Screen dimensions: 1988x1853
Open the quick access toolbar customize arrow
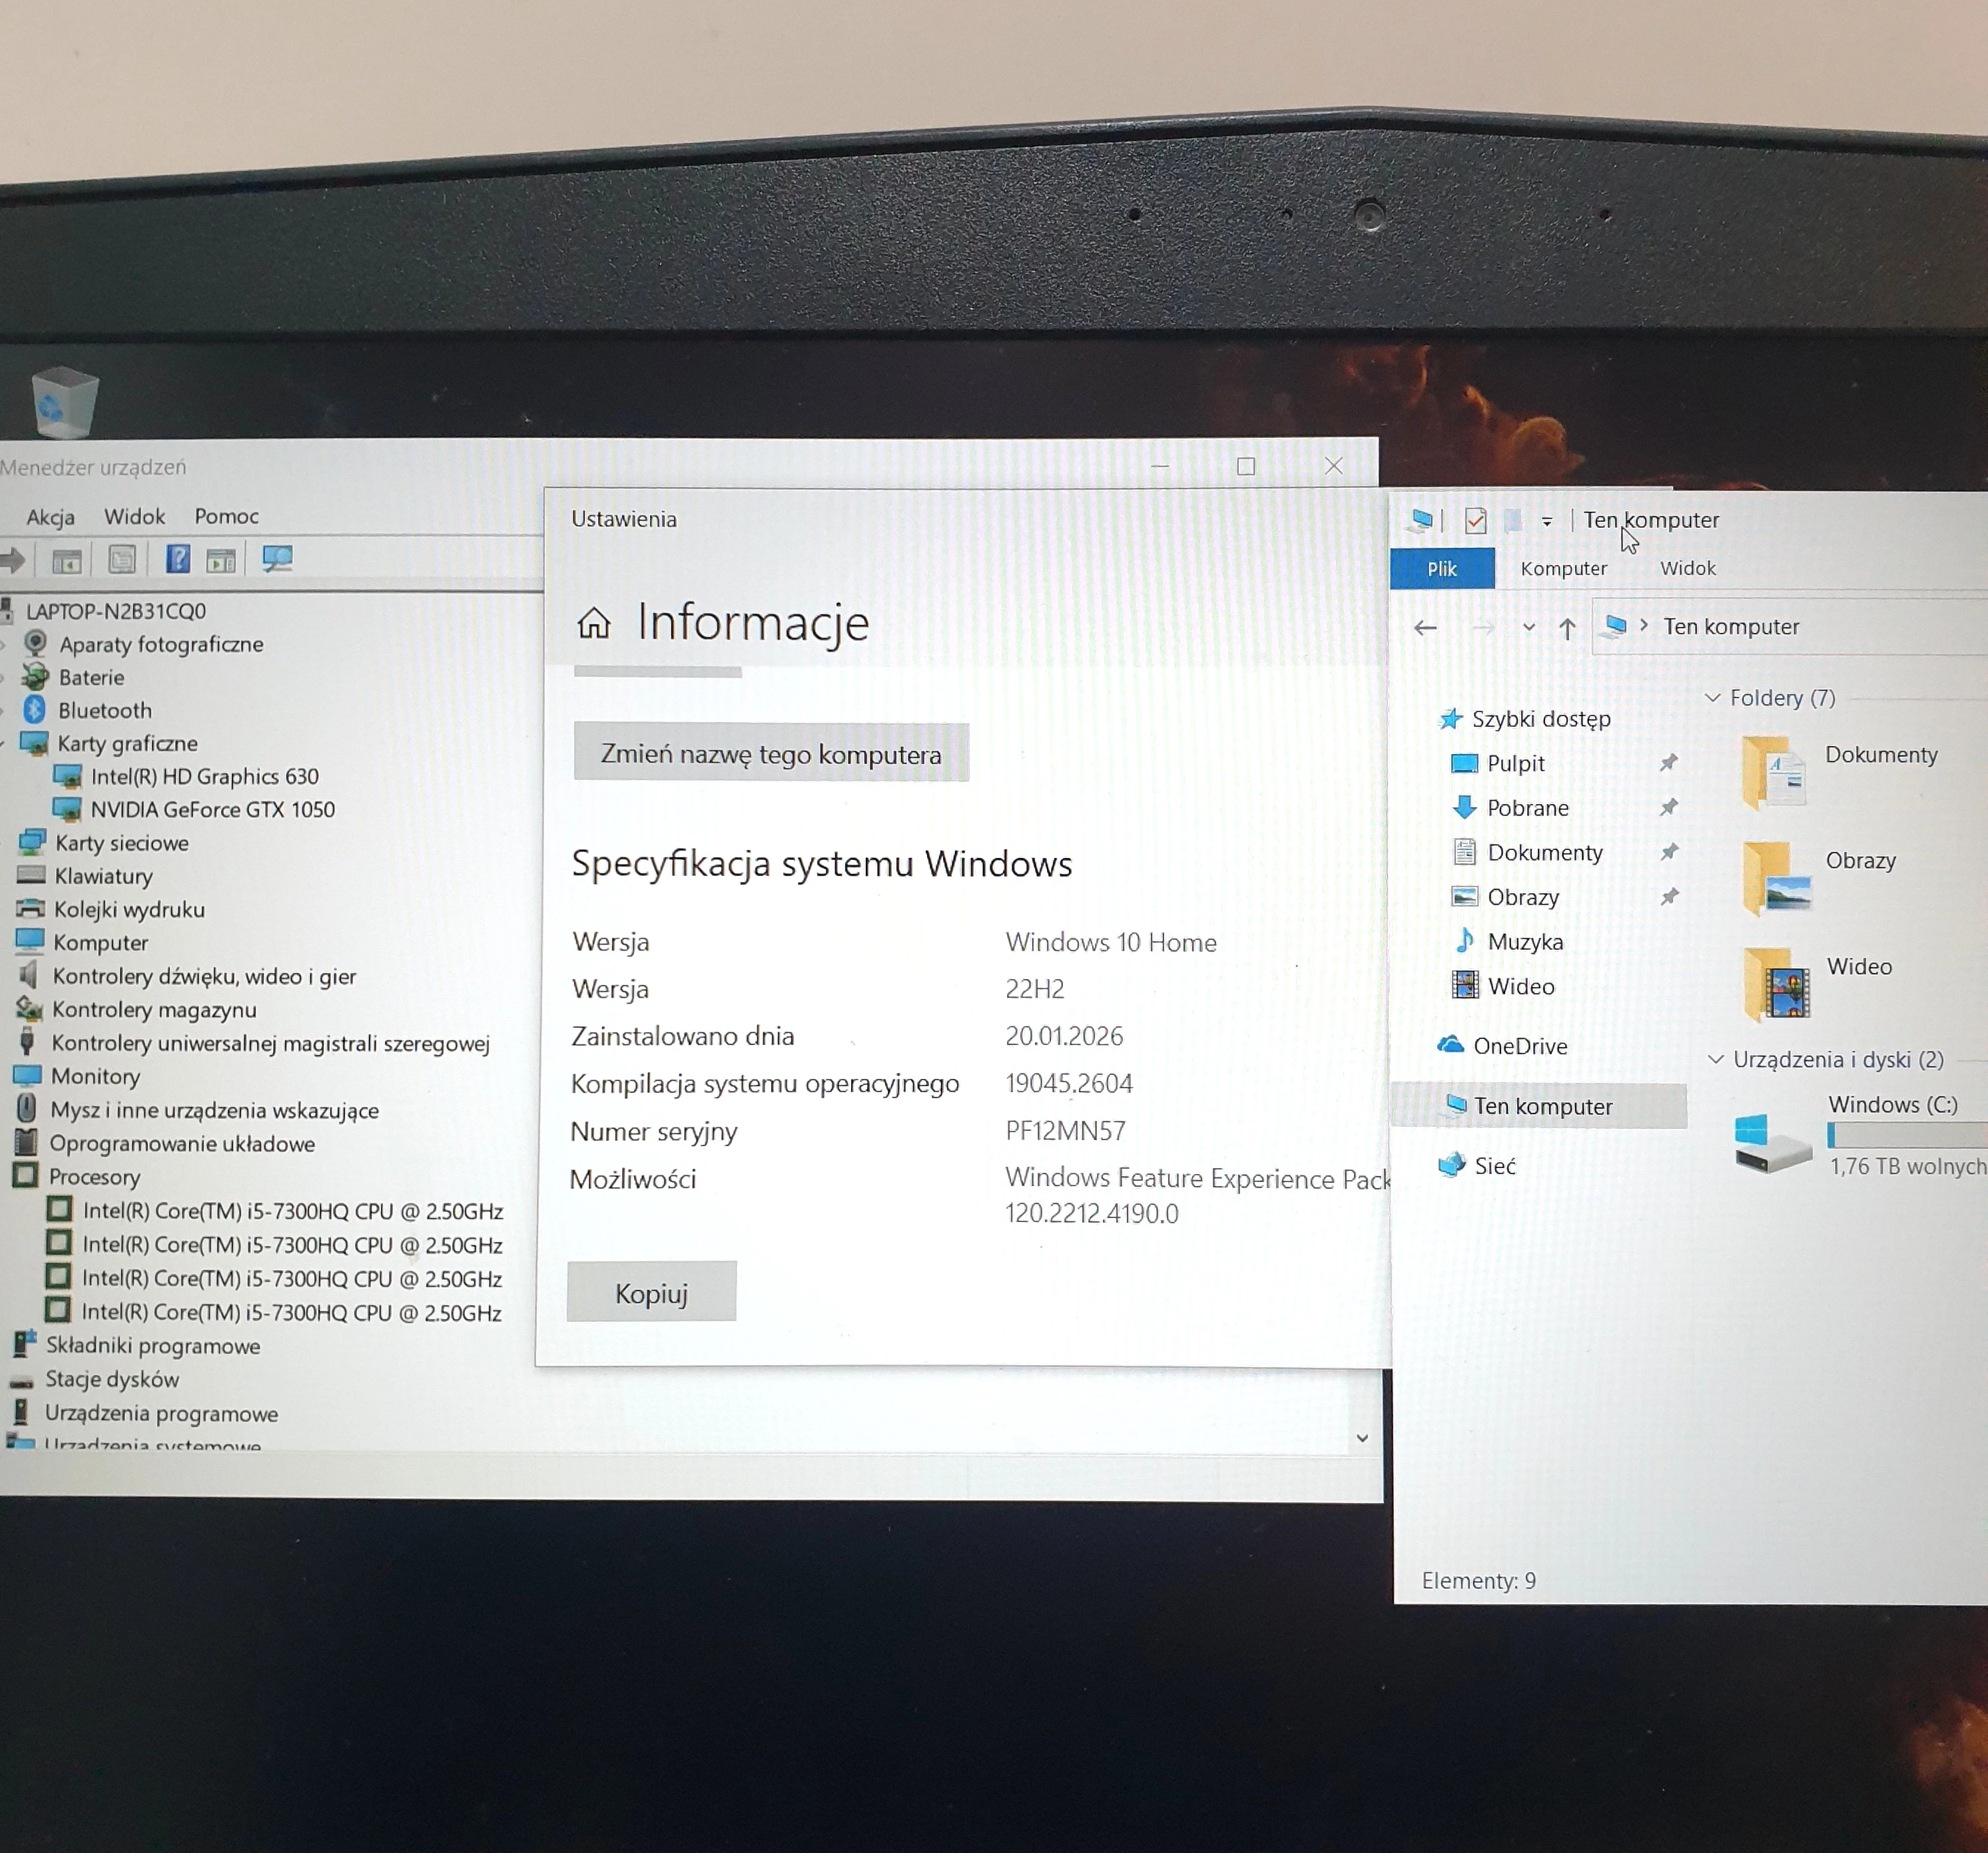coord(1547,520)
